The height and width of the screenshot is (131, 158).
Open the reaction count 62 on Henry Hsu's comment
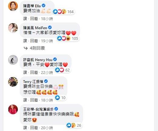coord(63,70)
